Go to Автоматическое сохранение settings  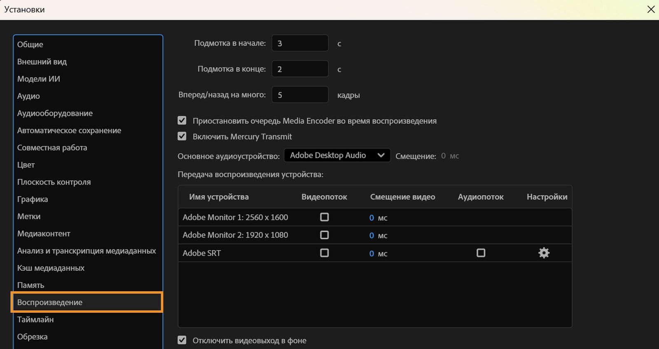(69, 130)
